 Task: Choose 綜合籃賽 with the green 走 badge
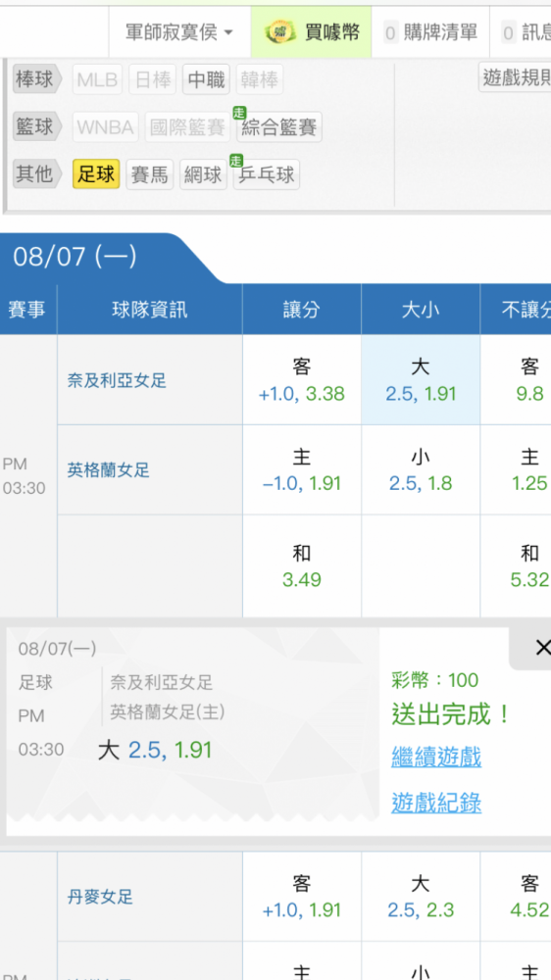(x=279, y=127)
